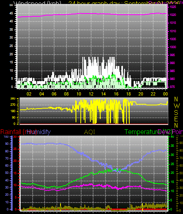Click the magenta Dew Point label
Screen dimensions: 183x214
click(170, 132)
